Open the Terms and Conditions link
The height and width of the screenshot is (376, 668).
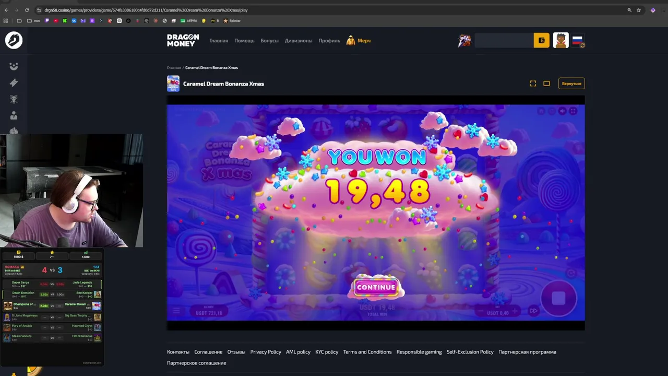(367, 352)
